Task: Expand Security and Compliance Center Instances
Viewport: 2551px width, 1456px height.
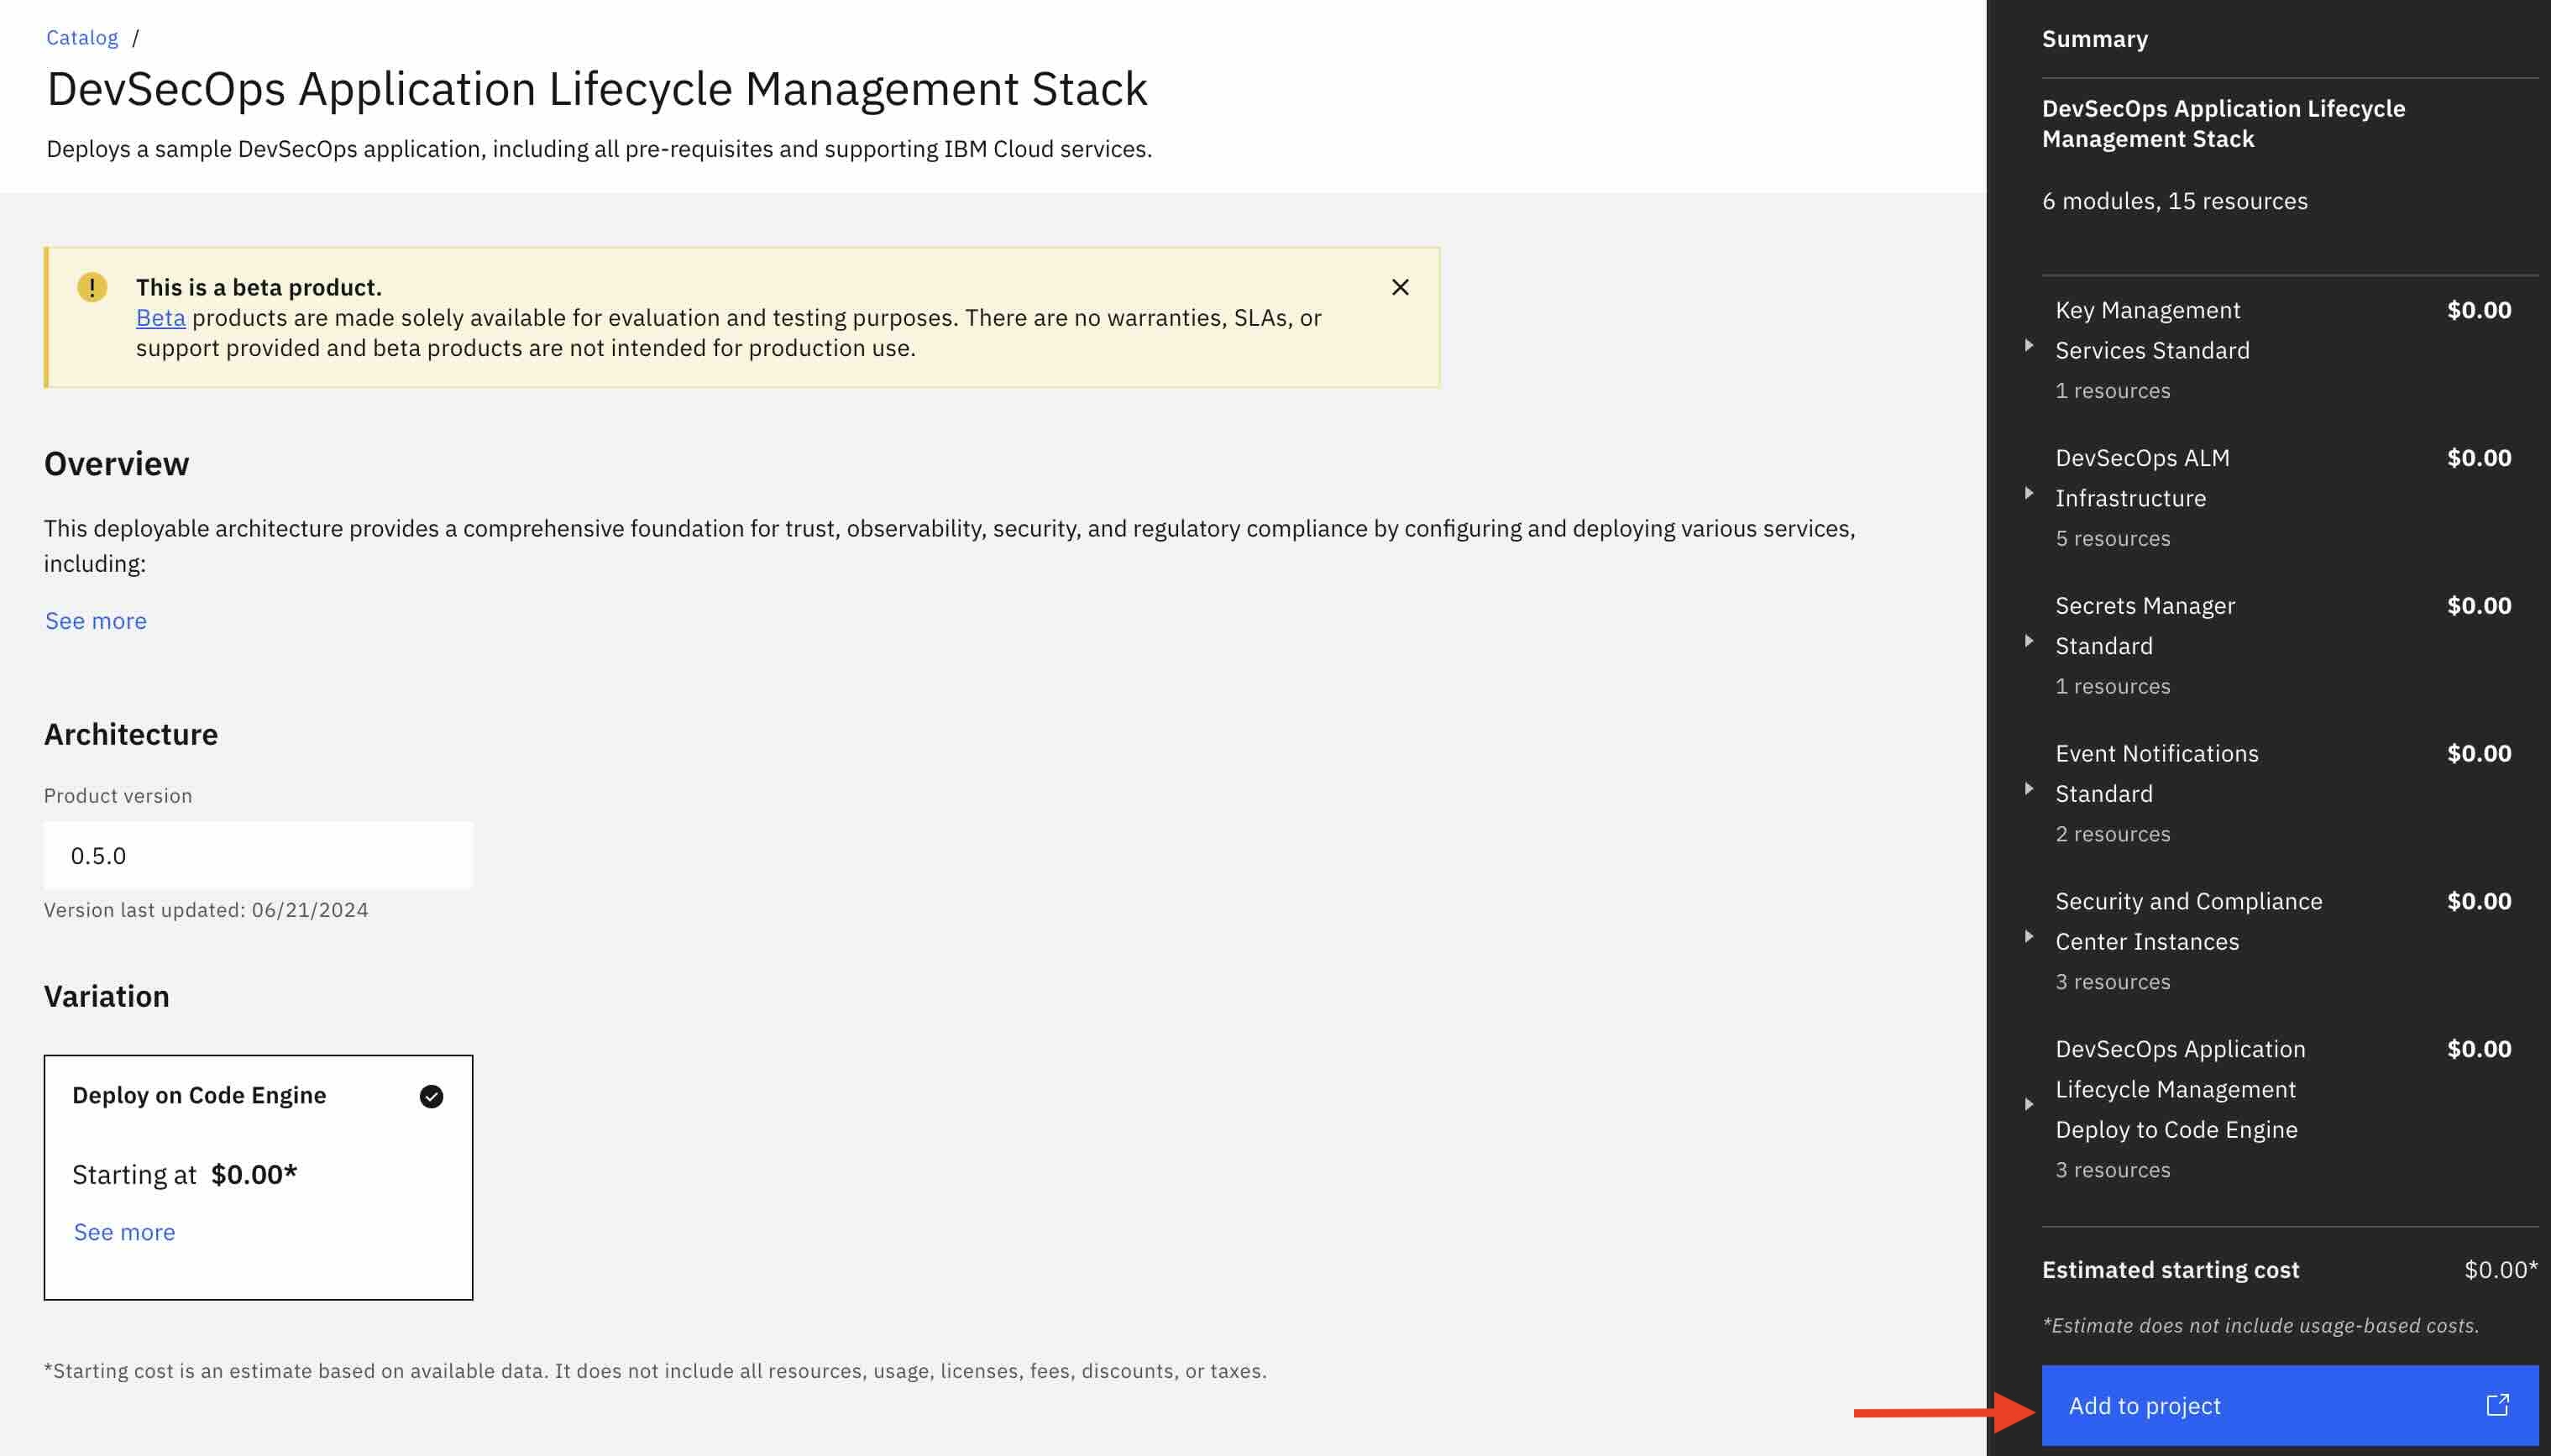Action: pos(2029,937)
